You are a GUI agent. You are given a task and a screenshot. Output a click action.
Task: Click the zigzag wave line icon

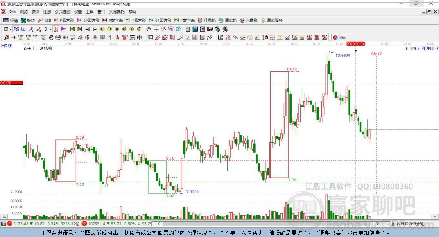[187, 38]
